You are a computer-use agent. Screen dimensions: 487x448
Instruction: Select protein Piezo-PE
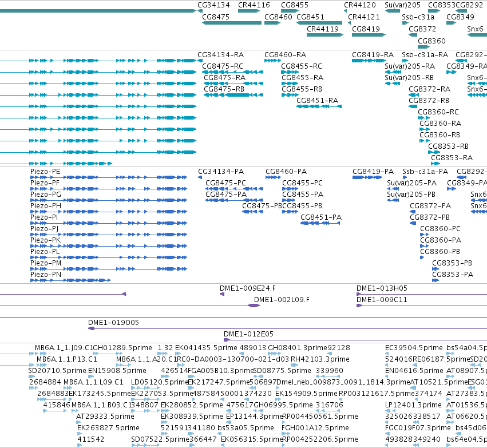pos(45,172)
